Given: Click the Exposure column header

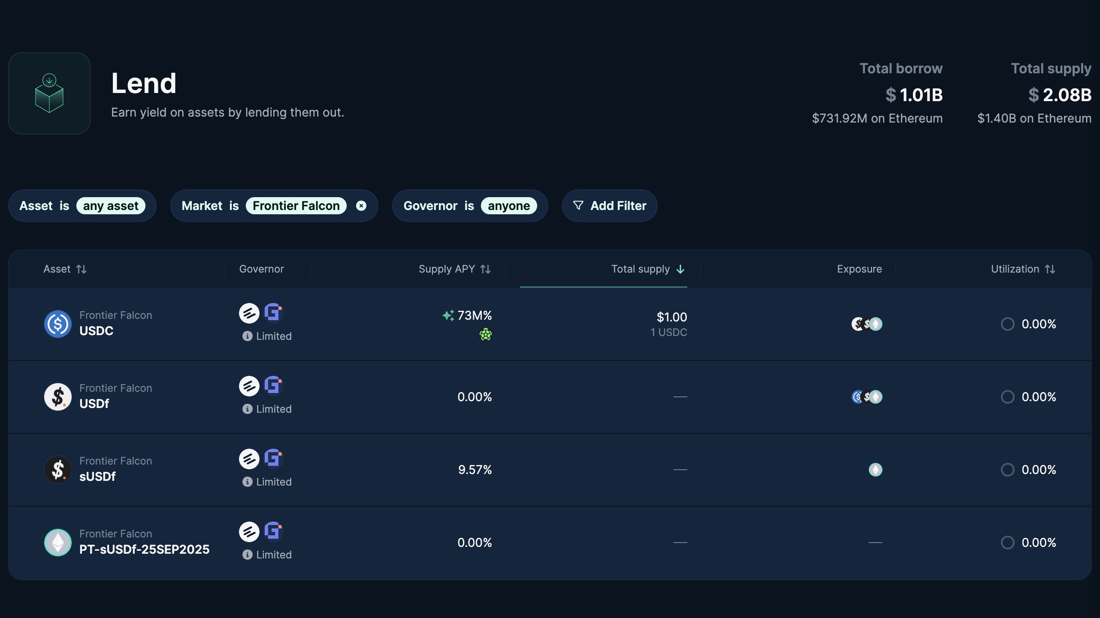Looking at the screenshot, I should [859, 269].
